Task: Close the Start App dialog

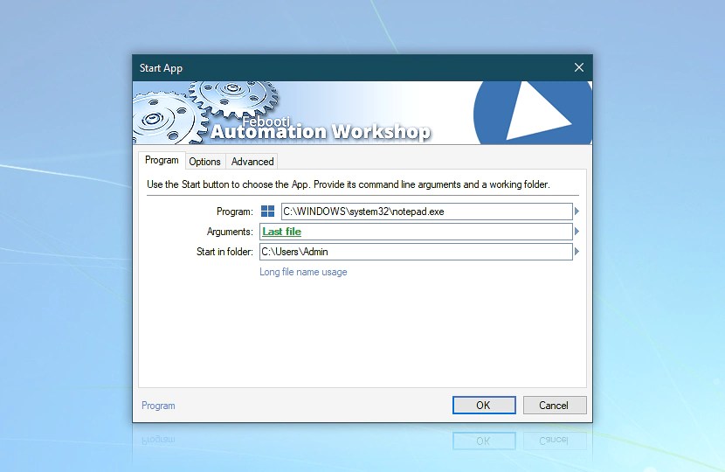Action: click(x=579, y=67)
